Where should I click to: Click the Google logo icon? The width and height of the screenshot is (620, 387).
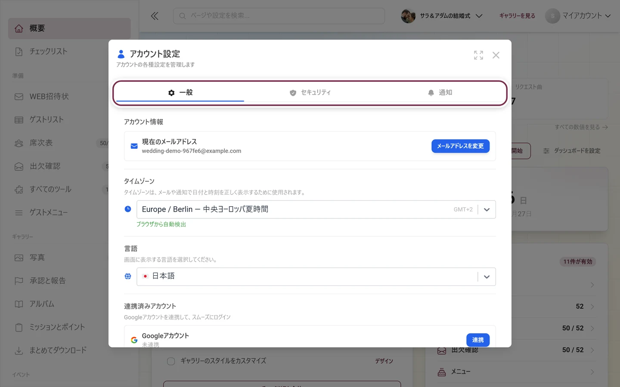134,340
